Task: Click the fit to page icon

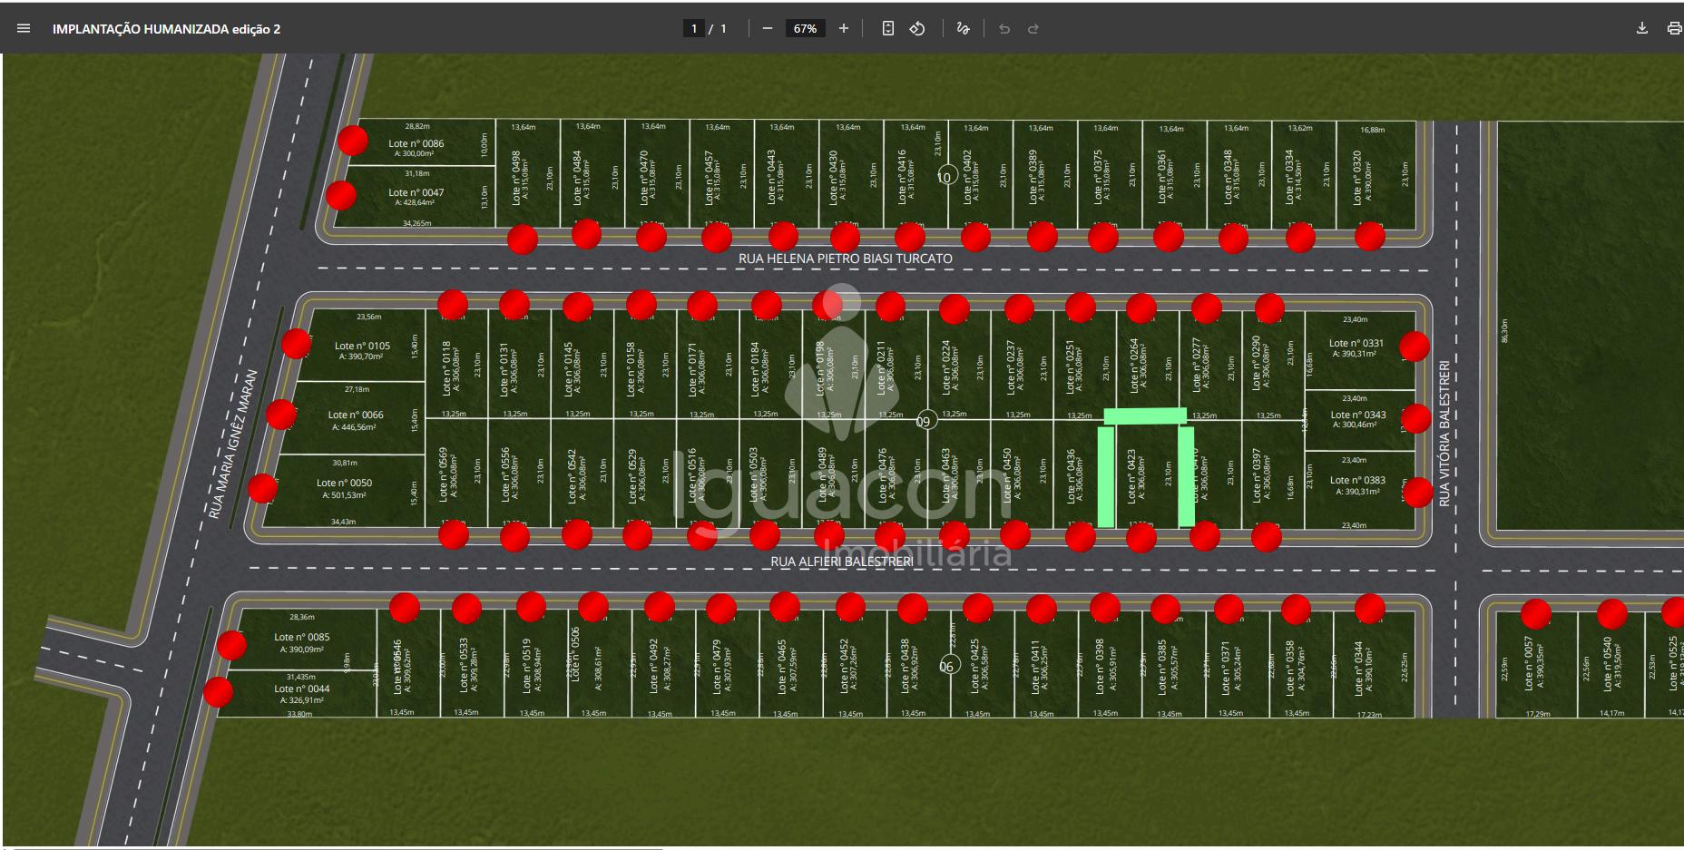Action: (x=887, y=28)
